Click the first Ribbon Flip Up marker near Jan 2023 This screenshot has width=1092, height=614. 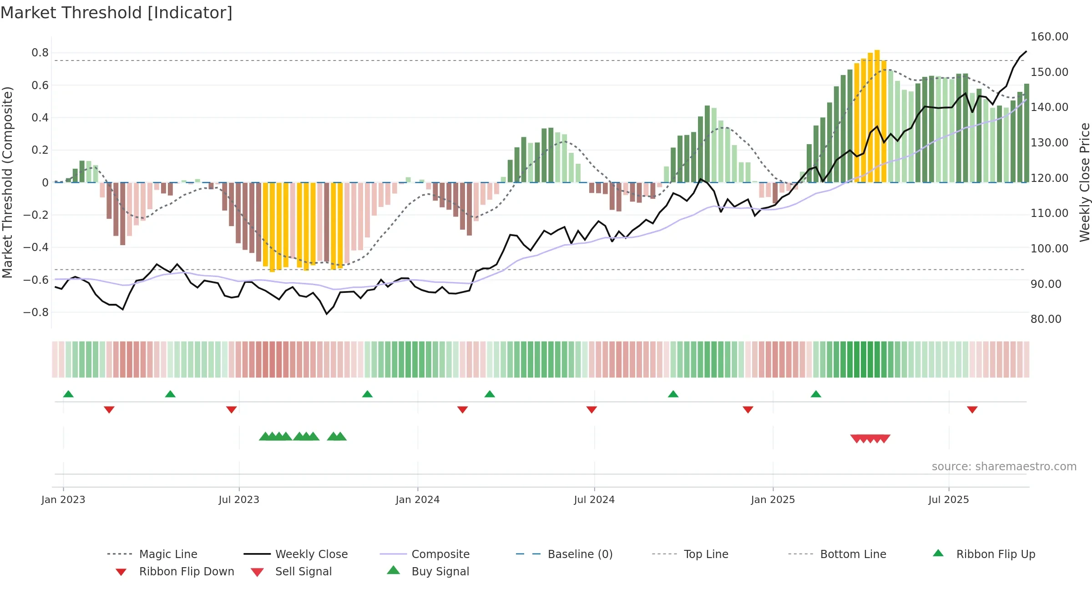coord(68,394)
